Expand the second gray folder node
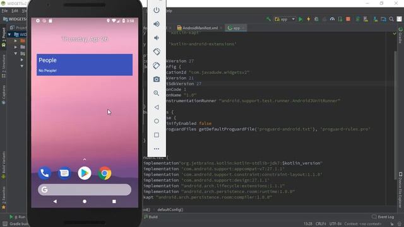 [x=16, y=47]
